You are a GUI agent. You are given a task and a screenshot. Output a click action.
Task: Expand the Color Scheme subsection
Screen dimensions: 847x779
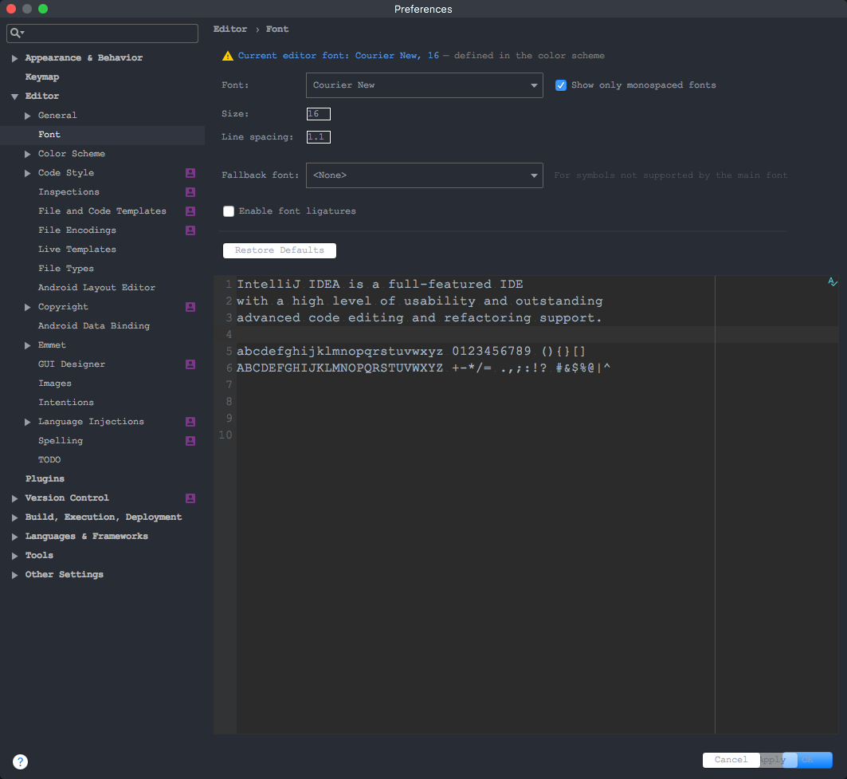[x=28, y=154]
